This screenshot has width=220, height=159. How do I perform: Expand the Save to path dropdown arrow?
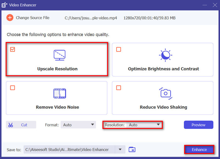tap(120, 150)
